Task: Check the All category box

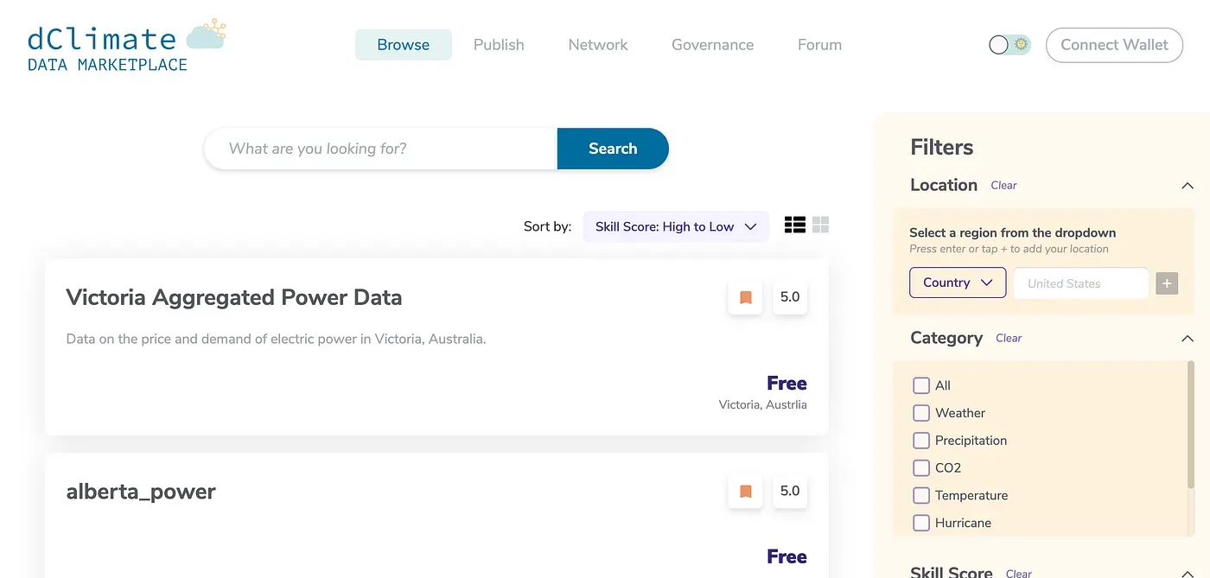Action: 921,385
